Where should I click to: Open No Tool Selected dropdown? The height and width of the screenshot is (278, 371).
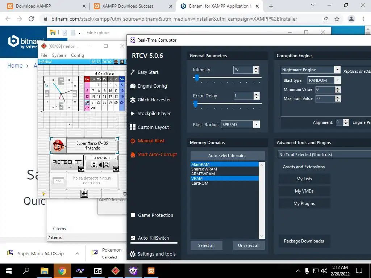click(x=324, y=155)
